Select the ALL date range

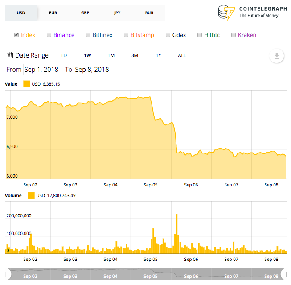[x=182, y=55]
